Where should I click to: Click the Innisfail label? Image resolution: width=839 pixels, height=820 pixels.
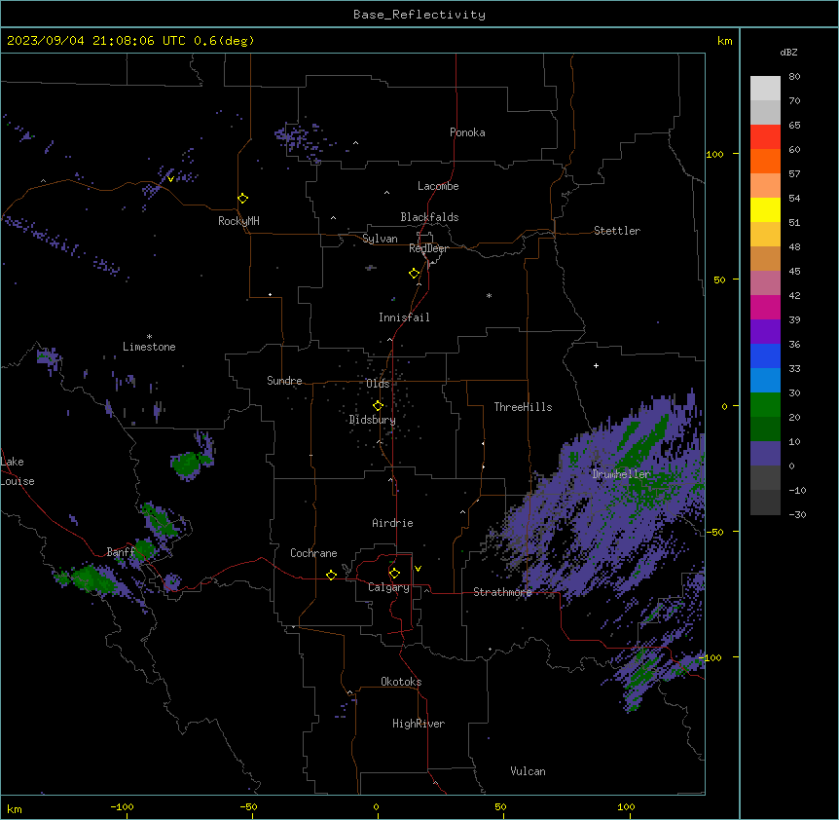404,317
